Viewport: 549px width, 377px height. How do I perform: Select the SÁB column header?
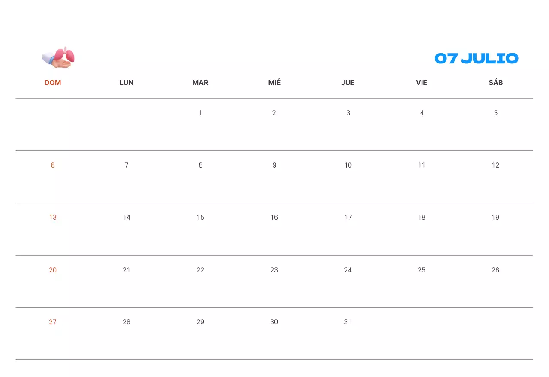[x=496, y=83]
